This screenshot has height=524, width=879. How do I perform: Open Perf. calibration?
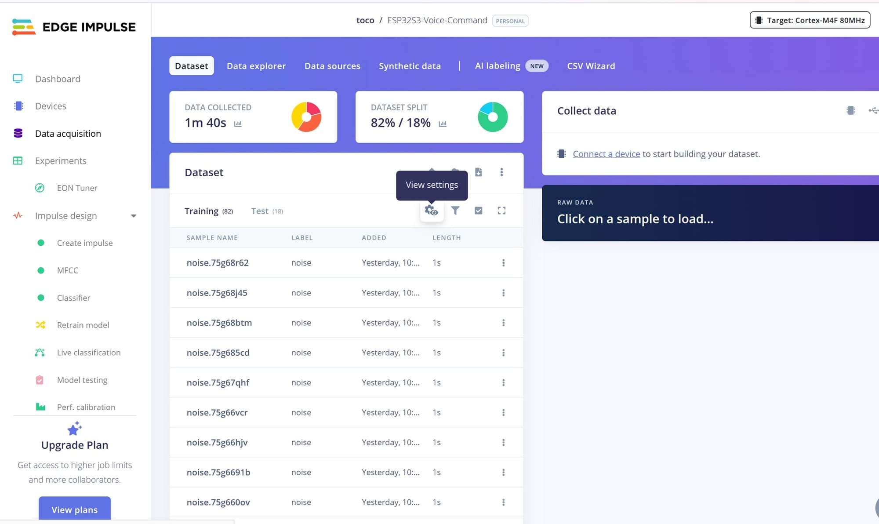tap(86, 407)
